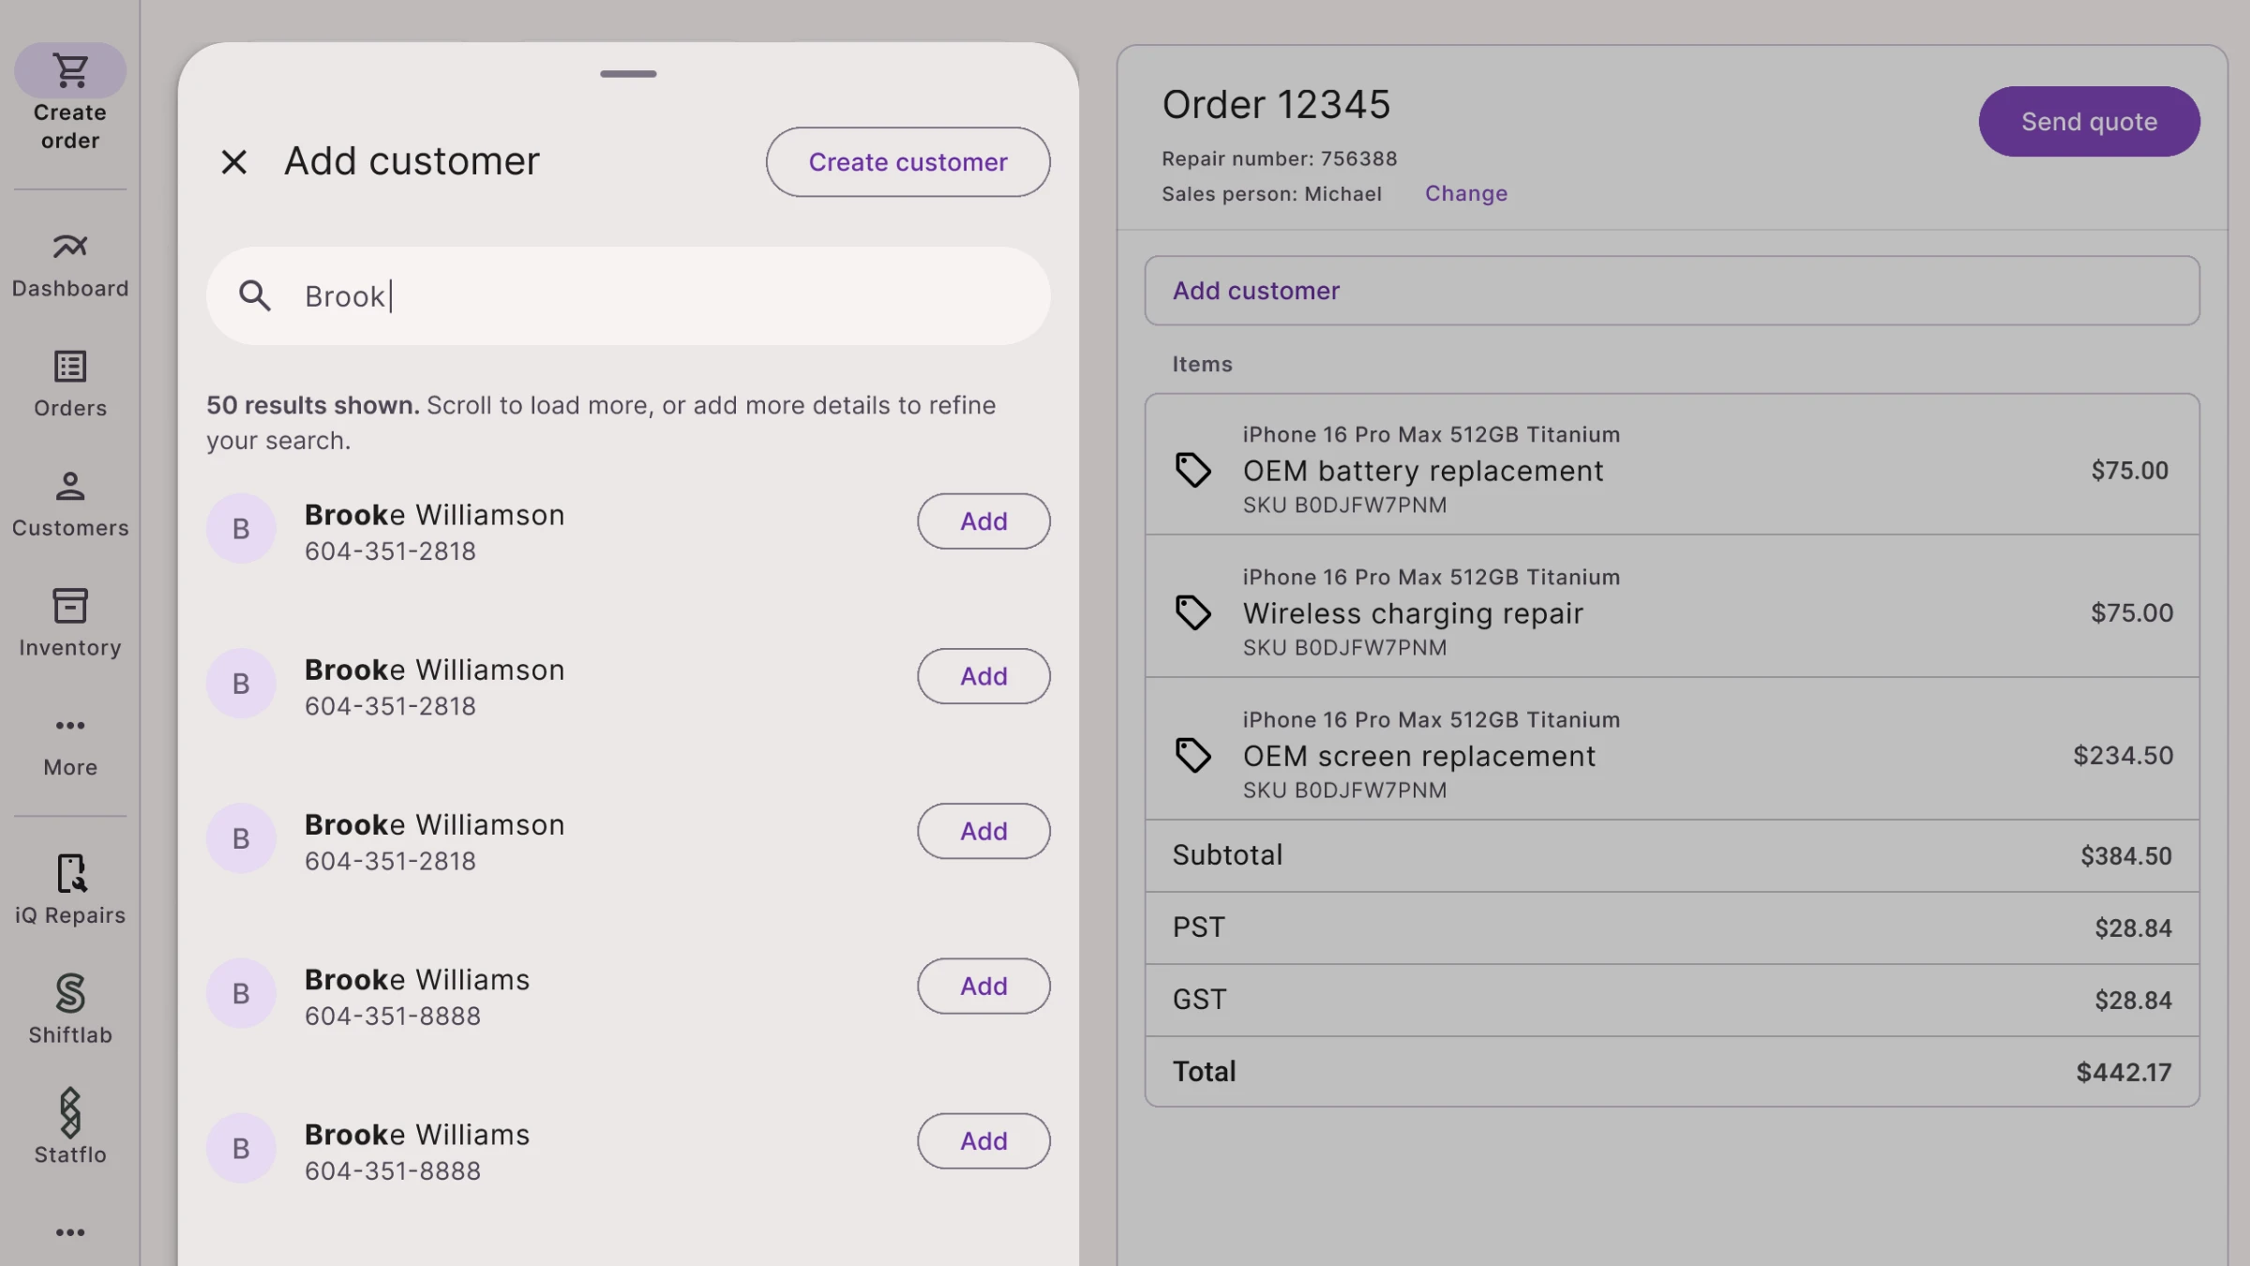Launch iQ Repairs from sidebar
Viewport: 2250px width, 1266px height.
70,890
